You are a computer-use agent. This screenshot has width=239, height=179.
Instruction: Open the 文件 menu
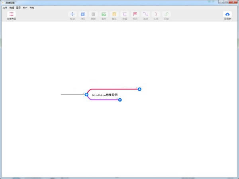pyautogui.click(x=5, y=8)
